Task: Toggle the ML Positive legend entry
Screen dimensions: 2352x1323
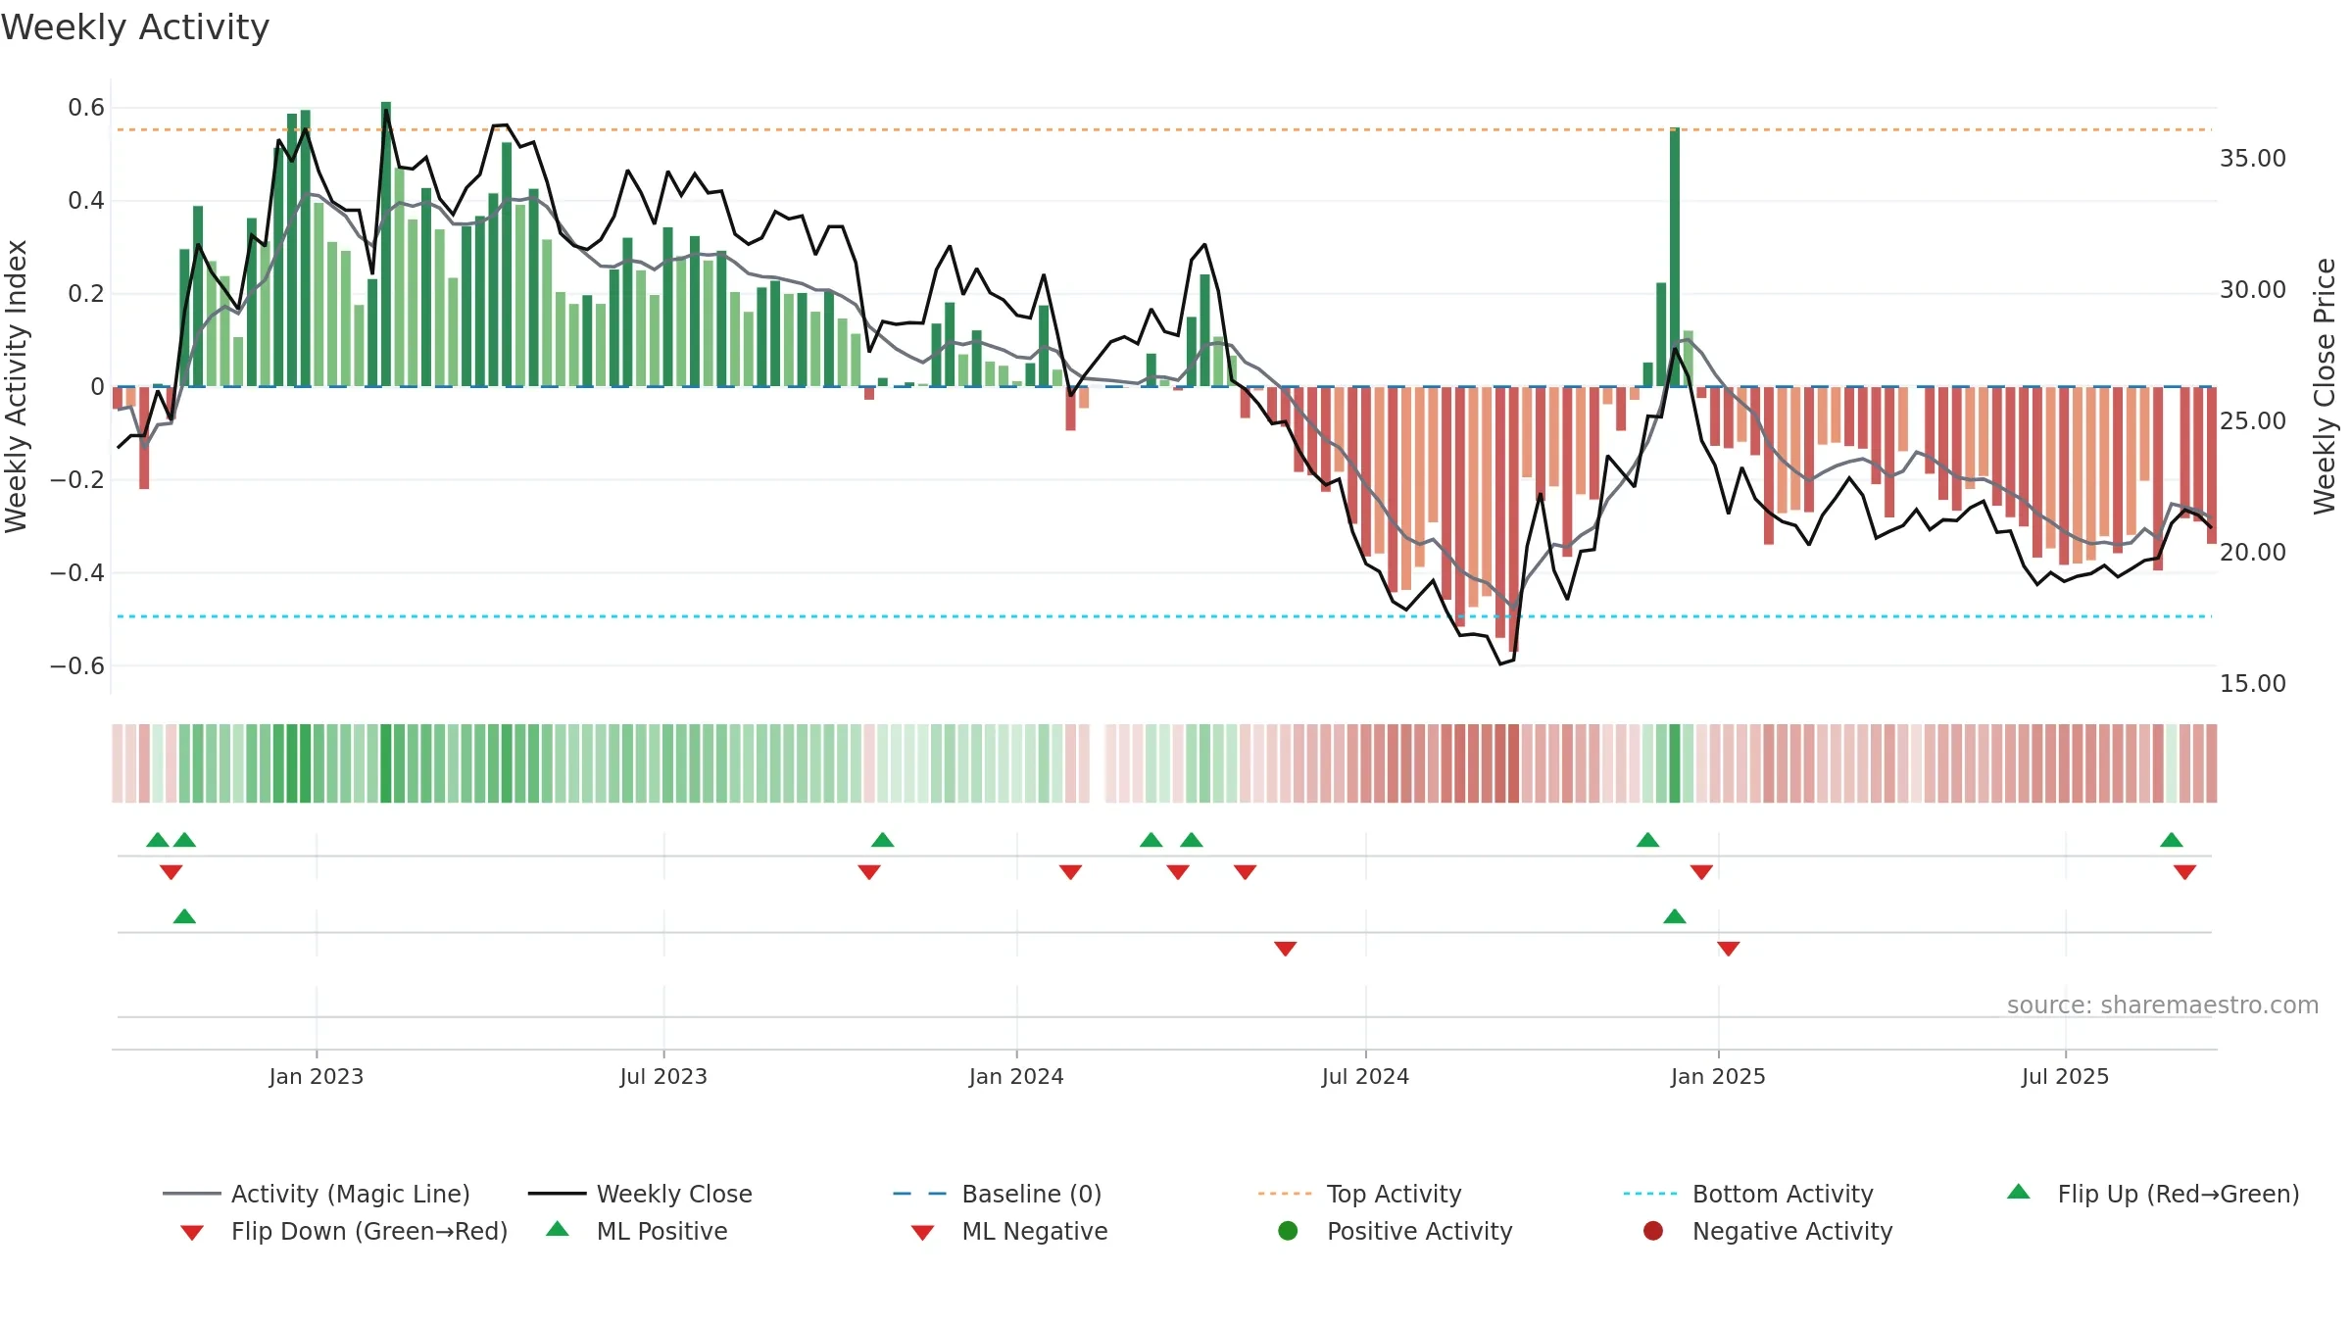Action: point(637,1231)
